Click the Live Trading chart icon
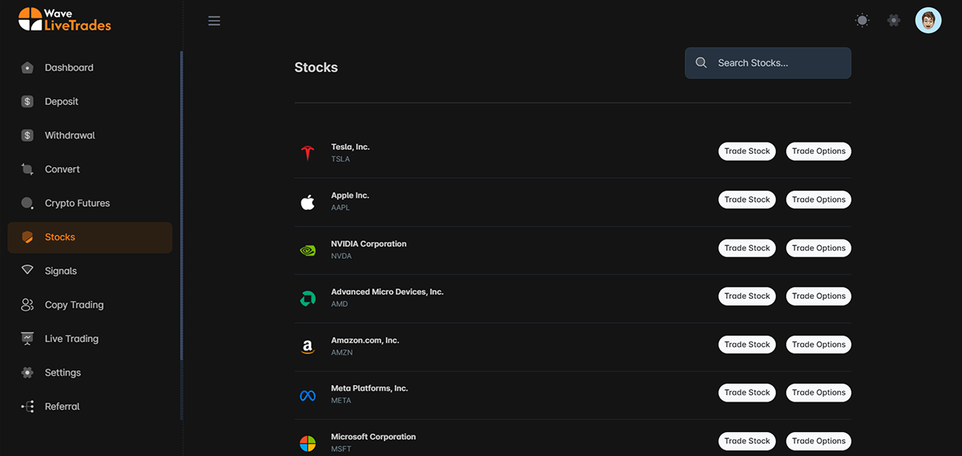 pos(27,339)
